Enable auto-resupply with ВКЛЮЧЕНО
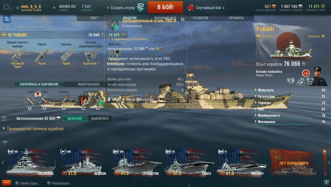The image size is (331, 187). coord(75,119)
